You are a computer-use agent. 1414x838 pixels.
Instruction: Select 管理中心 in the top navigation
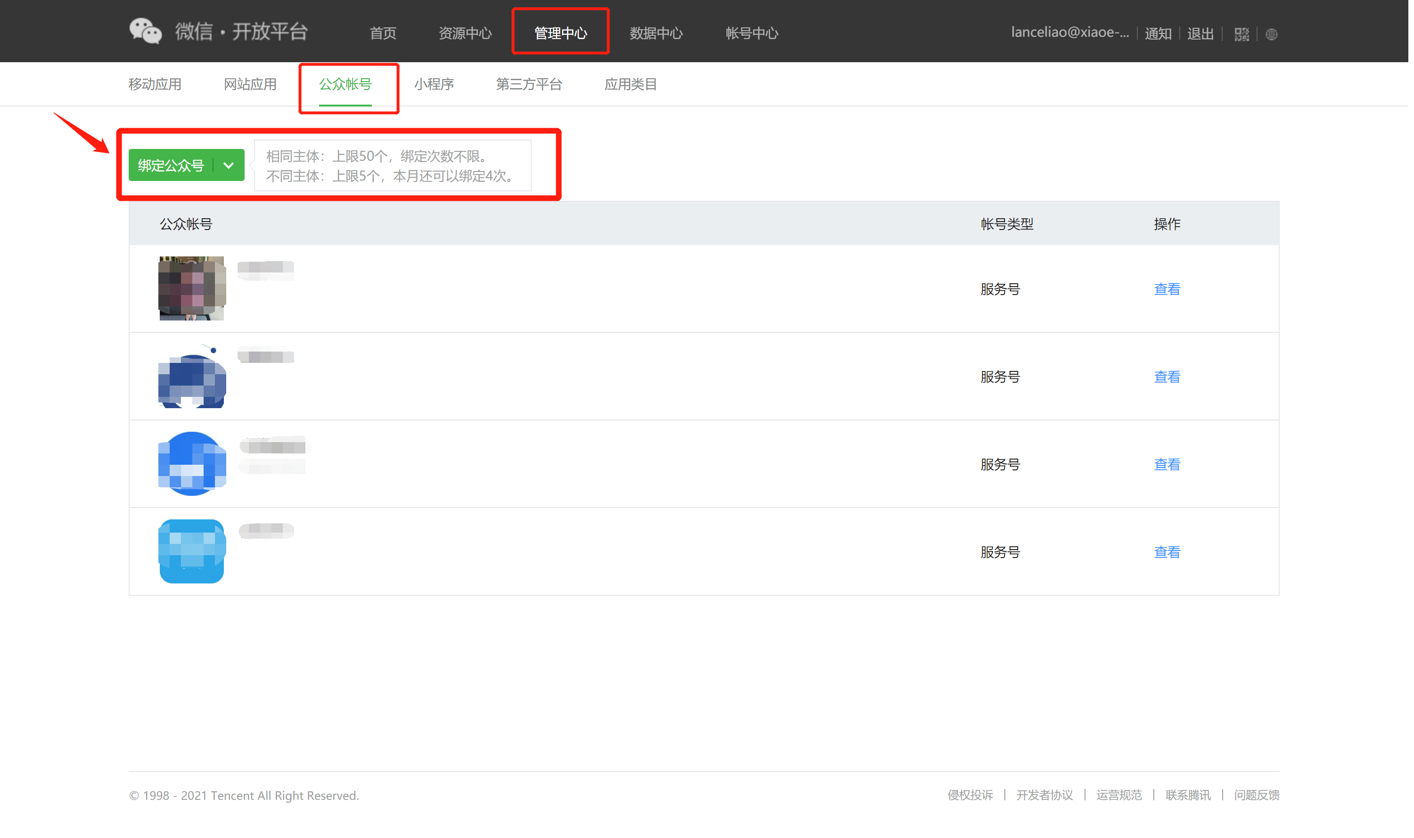[x=563, y=33]
